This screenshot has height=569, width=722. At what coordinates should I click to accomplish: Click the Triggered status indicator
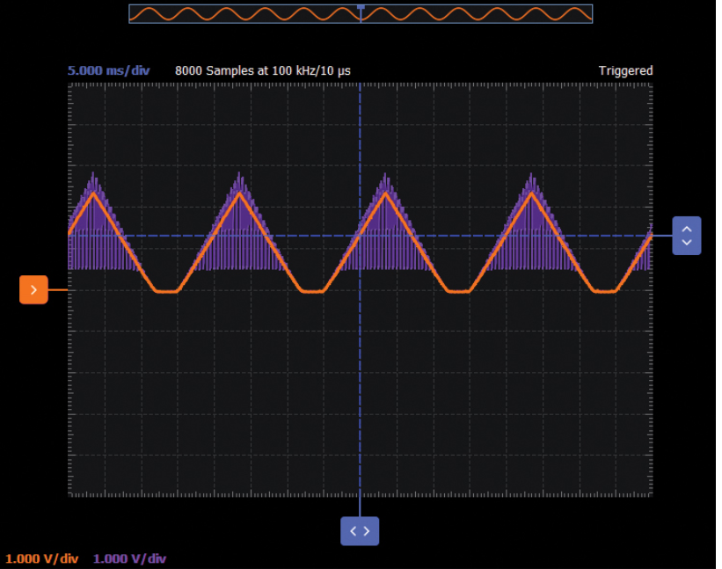[625, 70]
